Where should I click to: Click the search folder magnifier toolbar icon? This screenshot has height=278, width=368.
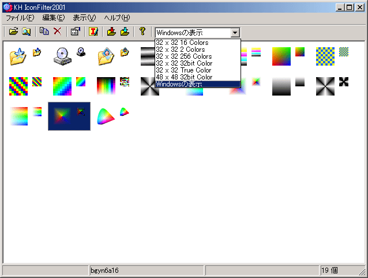[x=27, y=32]
